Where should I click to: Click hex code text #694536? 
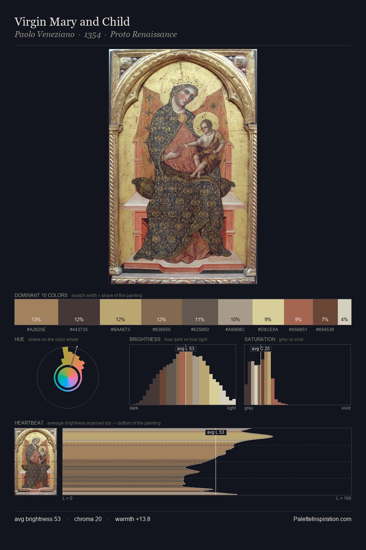325,330
